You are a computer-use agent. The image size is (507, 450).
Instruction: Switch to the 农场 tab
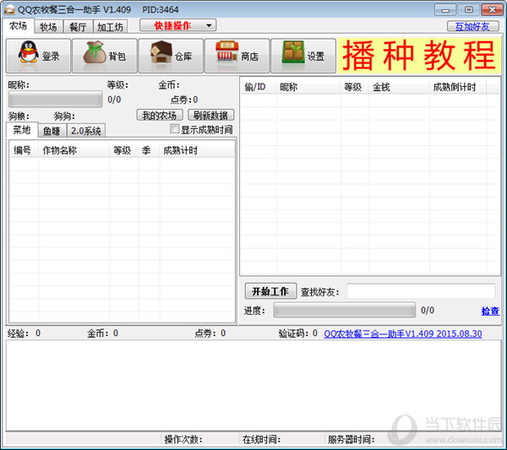(x=18, y=26)
